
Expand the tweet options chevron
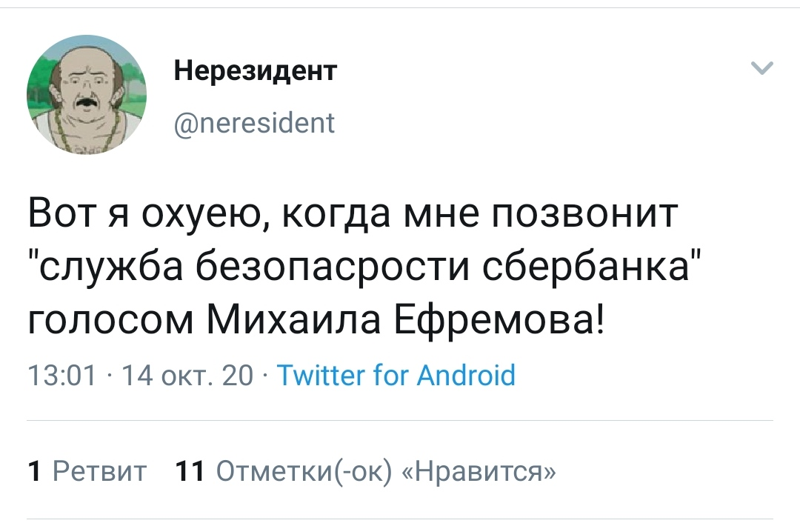point(762,68)
